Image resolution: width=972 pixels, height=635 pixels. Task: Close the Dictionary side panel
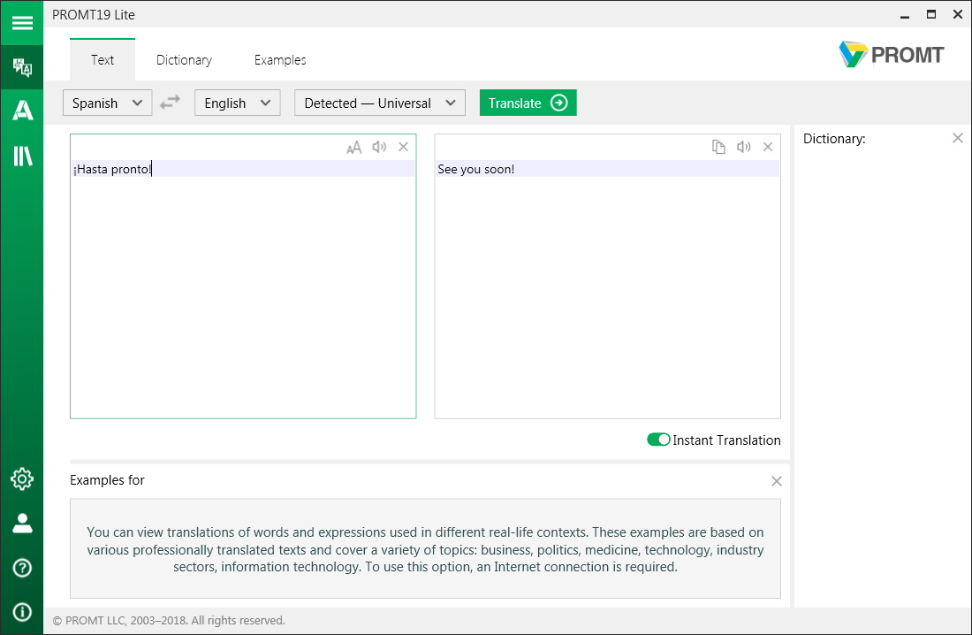pos(957,138)
